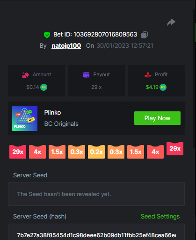Click the red Profit hand icon
Viewport: 196px width, 240px height.
148,75
